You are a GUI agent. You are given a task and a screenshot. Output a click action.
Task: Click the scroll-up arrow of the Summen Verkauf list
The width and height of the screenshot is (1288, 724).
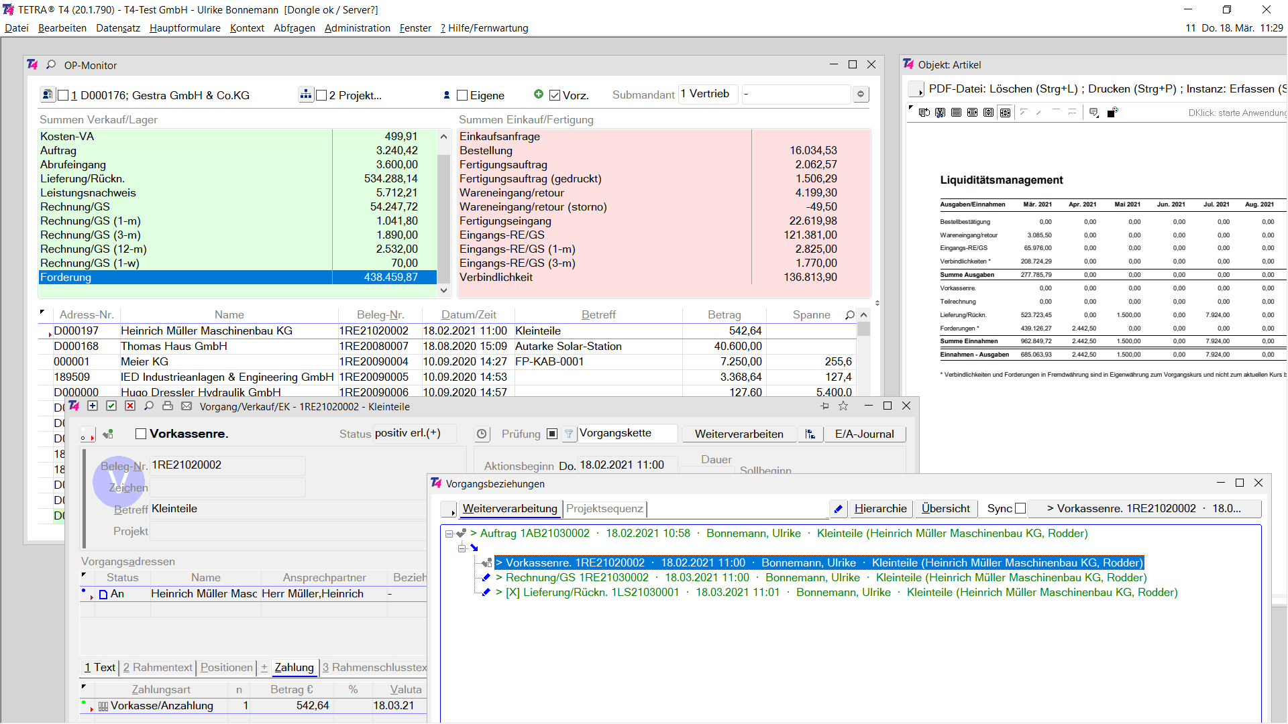[443, 136]
